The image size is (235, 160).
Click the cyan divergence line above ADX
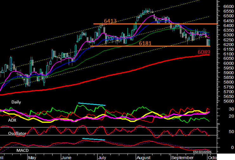coord(92,104)
